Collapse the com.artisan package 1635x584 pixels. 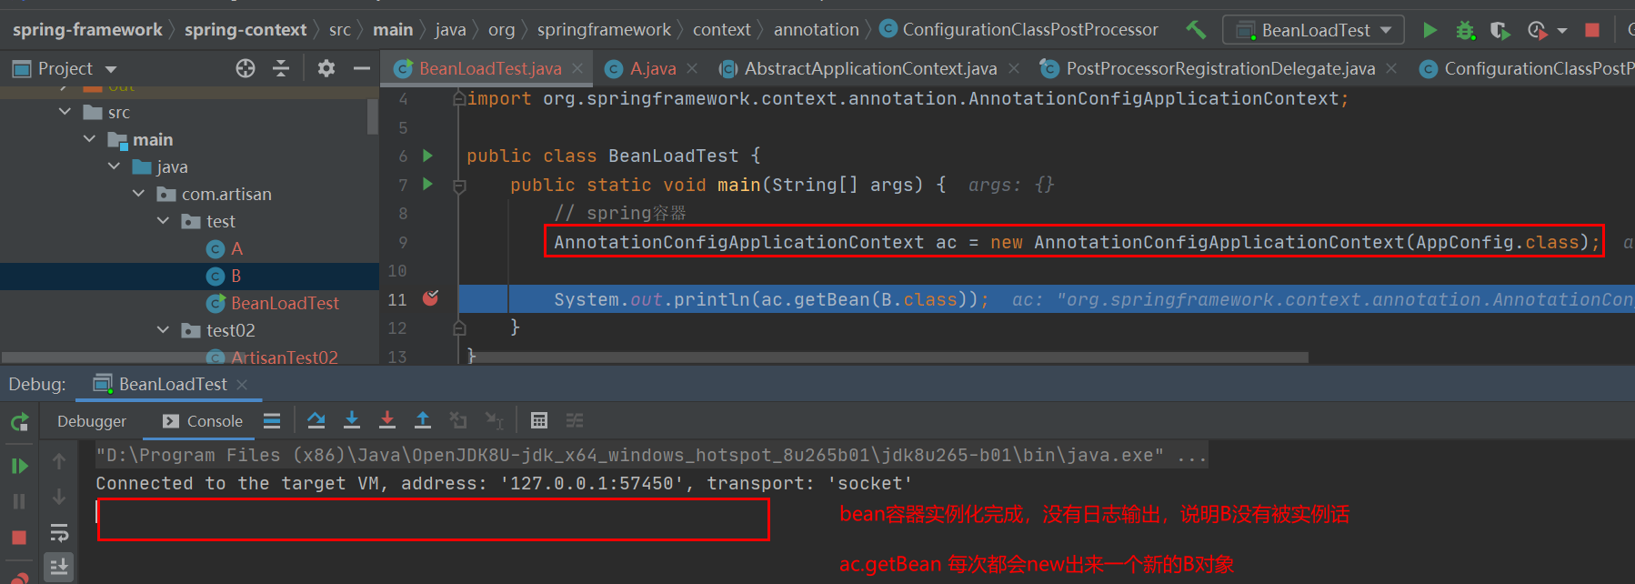[138, 194]
